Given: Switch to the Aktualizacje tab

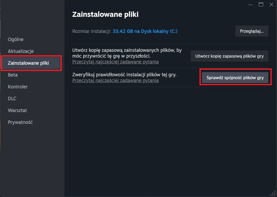Looking at the screenshot, I should click(21, 51).
